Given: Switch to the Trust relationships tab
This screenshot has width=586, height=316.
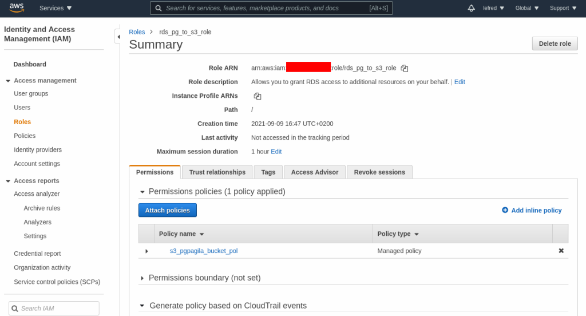Looking at the screenshot, I should (217, 172).
